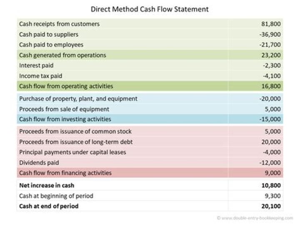Click the 20,000 long-term debt value
This screenshot has width=300, height=225.
(271, 142)
